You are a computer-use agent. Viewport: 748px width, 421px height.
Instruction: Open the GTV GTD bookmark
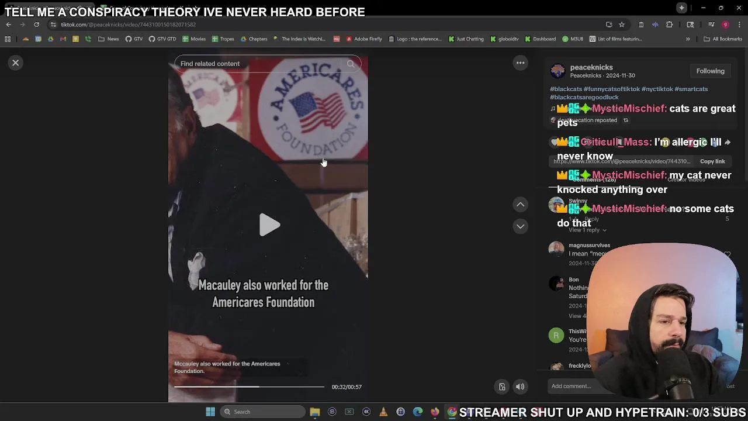point(162,39)
